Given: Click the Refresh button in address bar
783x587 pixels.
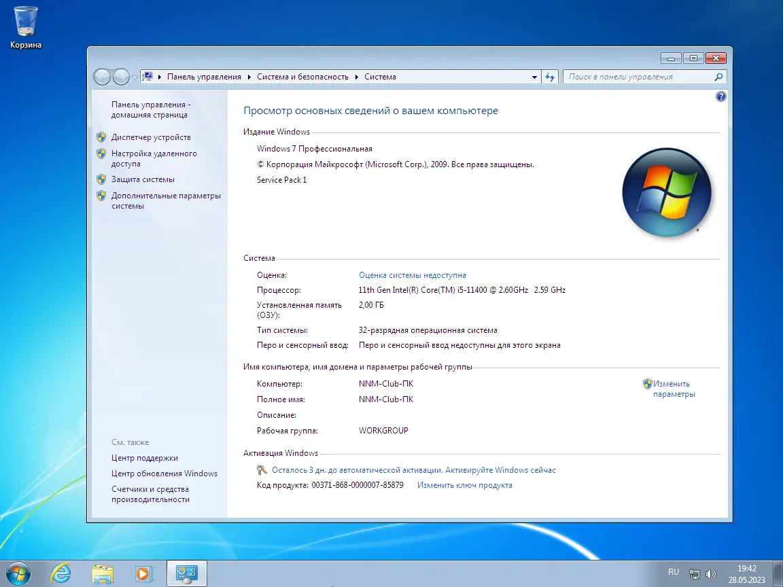Looking at the screenshot, I should pos(550,77).
